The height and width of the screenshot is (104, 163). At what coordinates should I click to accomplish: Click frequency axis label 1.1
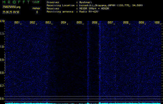point(2,34)
